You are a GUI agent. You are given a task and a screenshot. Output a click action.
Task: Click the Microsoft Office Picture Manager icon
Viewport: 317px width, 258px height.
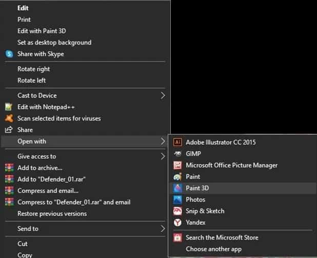[x=178, y=165]
